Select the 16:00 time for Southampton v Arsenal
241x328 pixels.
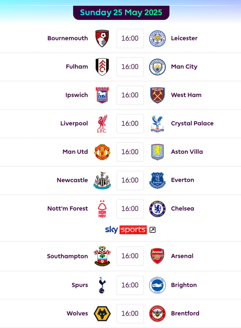pyautogui.click(x=130, y=256)
